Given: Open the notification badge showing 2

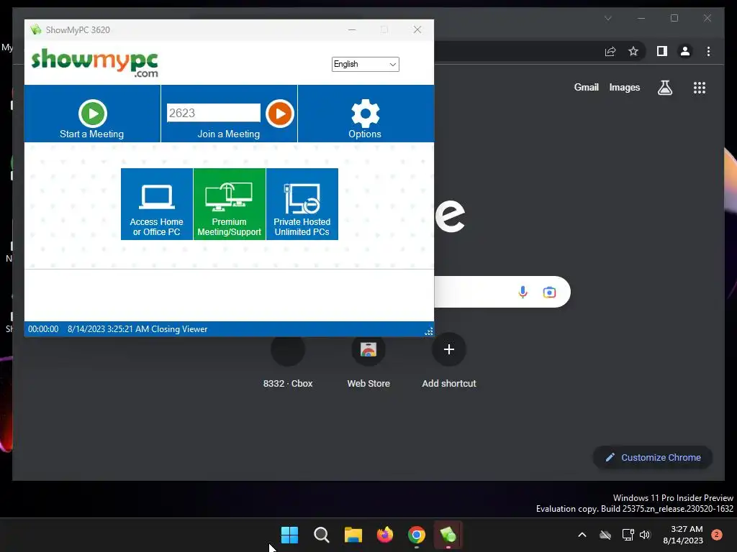Looking at the screenshot, I should tap(716, 534).
